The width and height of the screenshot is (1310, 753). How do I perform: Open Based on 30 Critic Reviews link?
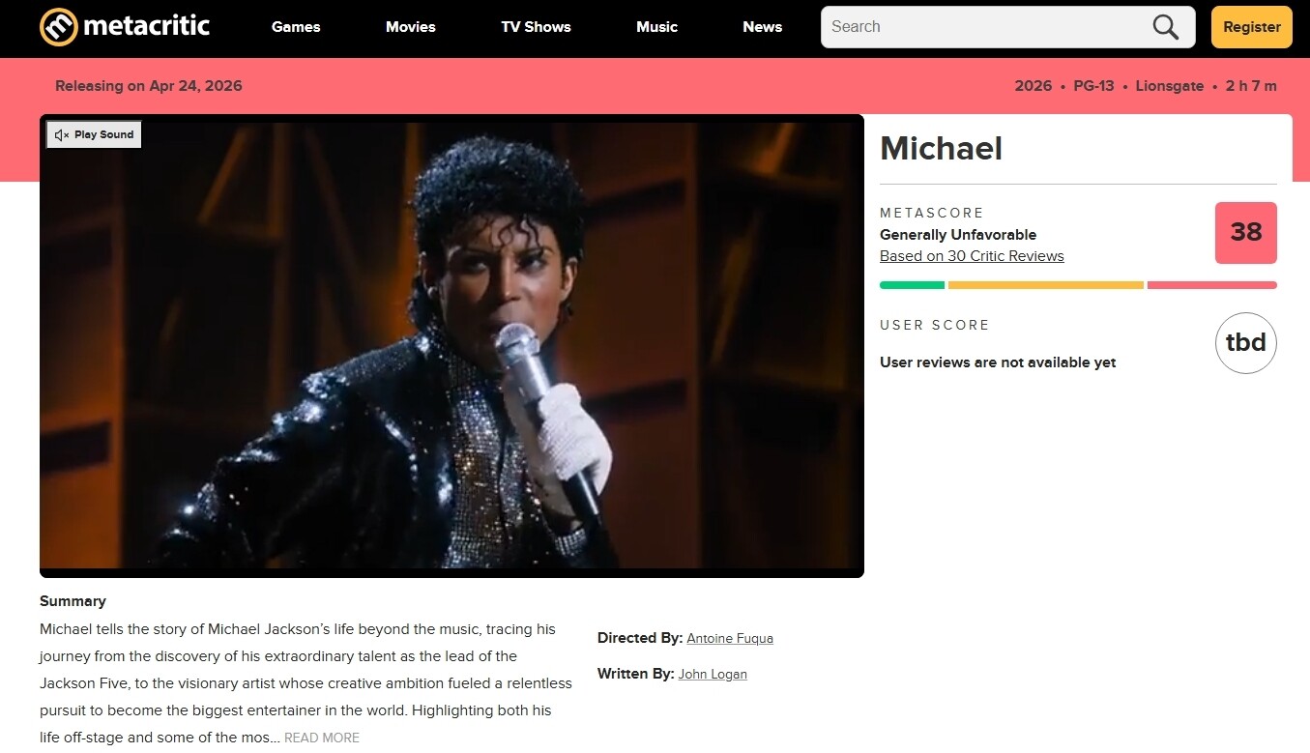tap(972, 256)
